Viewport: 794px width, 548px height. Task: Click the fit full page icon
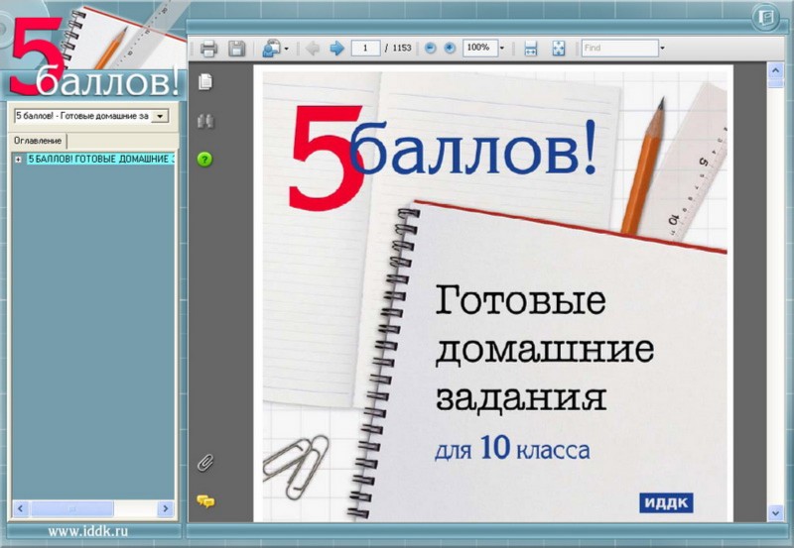(x=559, y=49)
